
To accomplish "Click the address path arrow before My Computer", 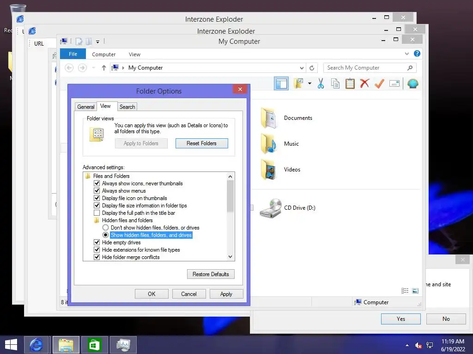I will [x=123, y=68].
